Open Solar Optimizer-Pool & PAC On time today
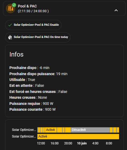Screen dimensions: 127x150 (38, 37)
